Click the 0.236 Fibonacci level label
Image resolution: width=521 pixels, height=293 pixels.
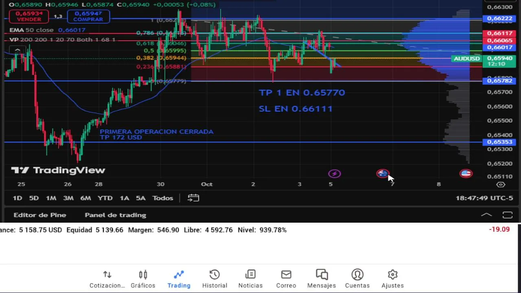pyautogui.click(x=161, y=67)
